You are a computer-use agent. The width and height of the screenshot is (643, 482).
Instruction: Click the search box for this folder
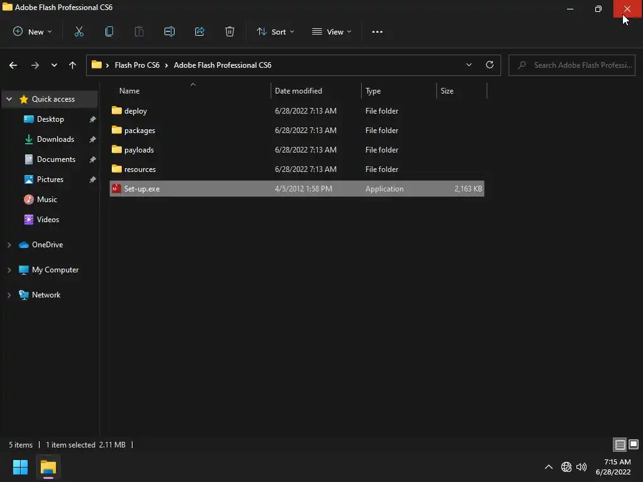tap(571, 65)
